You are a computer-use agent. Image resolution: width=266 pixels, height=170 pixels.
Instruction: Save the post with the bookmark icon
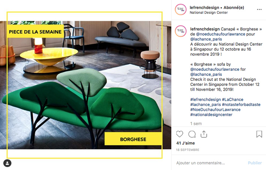pyautogui.click(x=259, y=134)
